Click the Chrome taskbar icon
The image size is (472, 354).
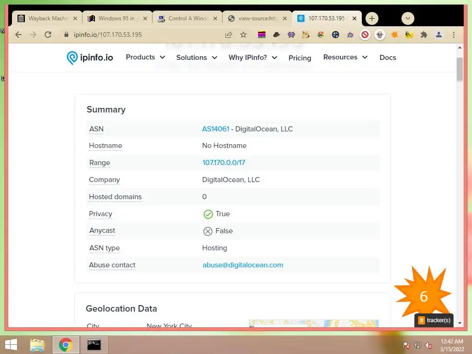pyautogui.click(x=65, y=345)
